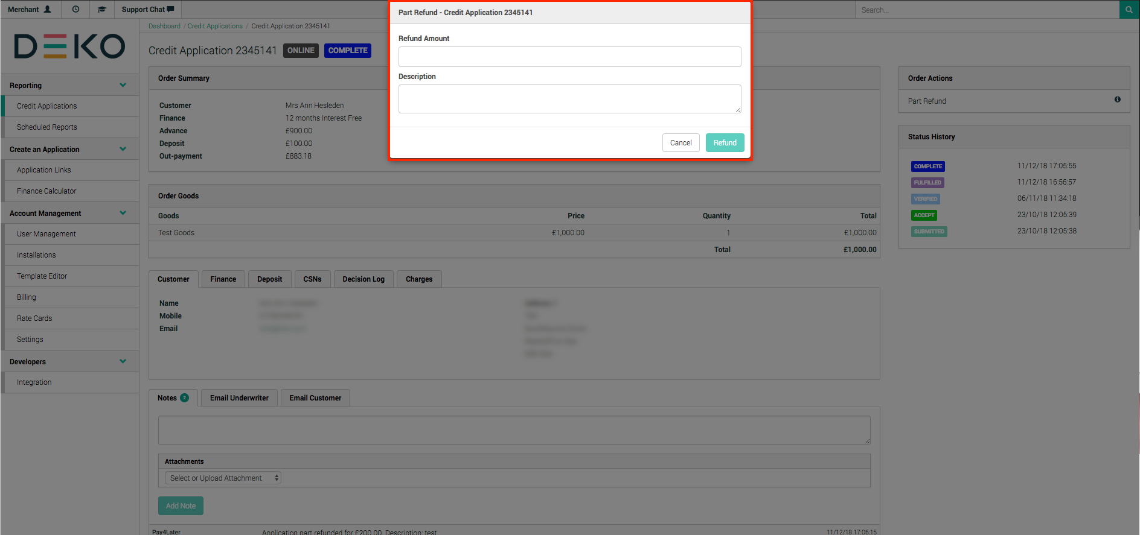This screenshot has width=1140, height=535.
Task: Open the Email Customer tab
Action: coord(315,398)
